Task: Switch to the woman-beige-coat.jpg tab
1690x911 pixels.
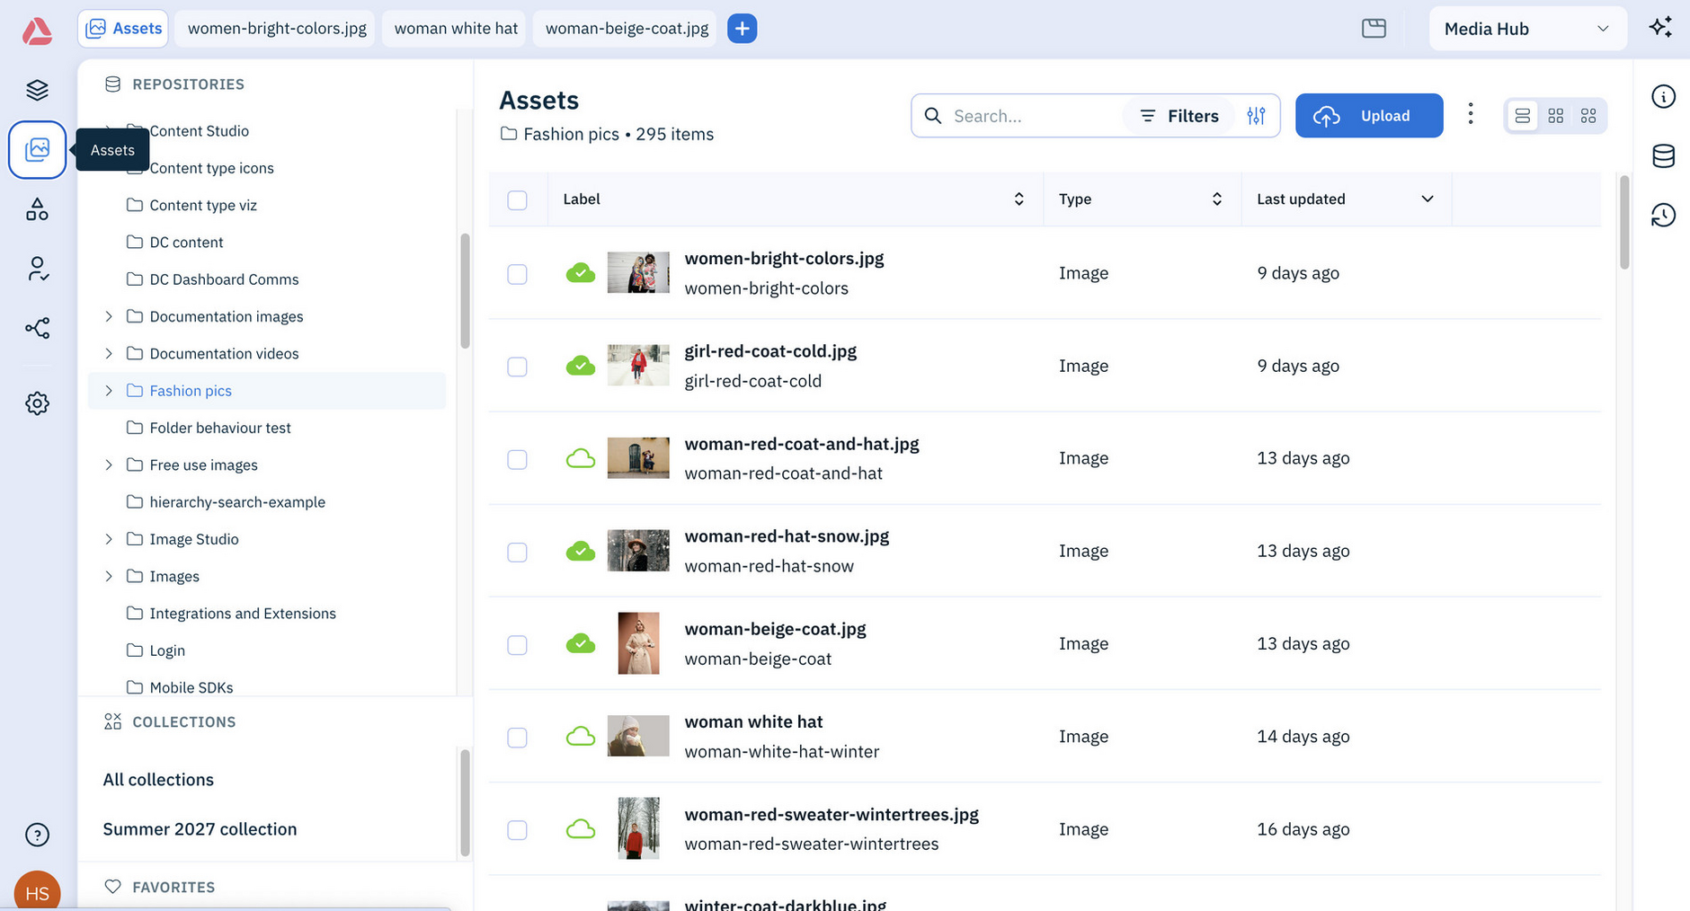Action: point(627,29)
